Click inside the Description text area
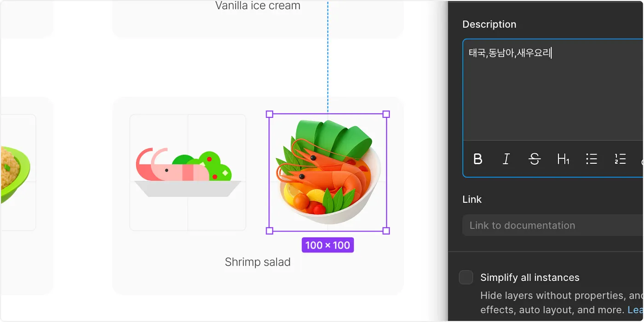 [552, 92]
